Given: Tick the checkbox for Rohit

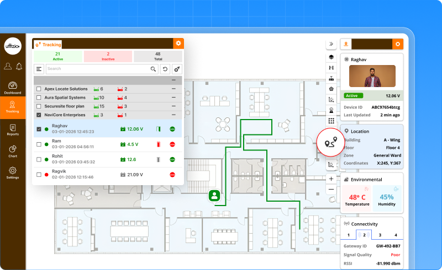Looking at the screenshot, I should point(39,159).
